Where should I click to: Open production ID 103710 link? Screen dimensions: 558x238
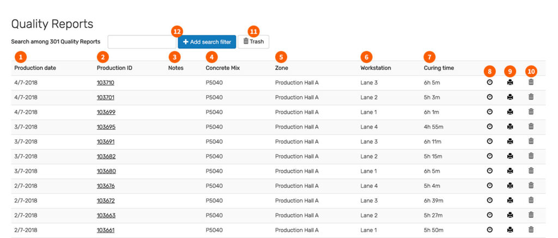[x=105, y=83]
